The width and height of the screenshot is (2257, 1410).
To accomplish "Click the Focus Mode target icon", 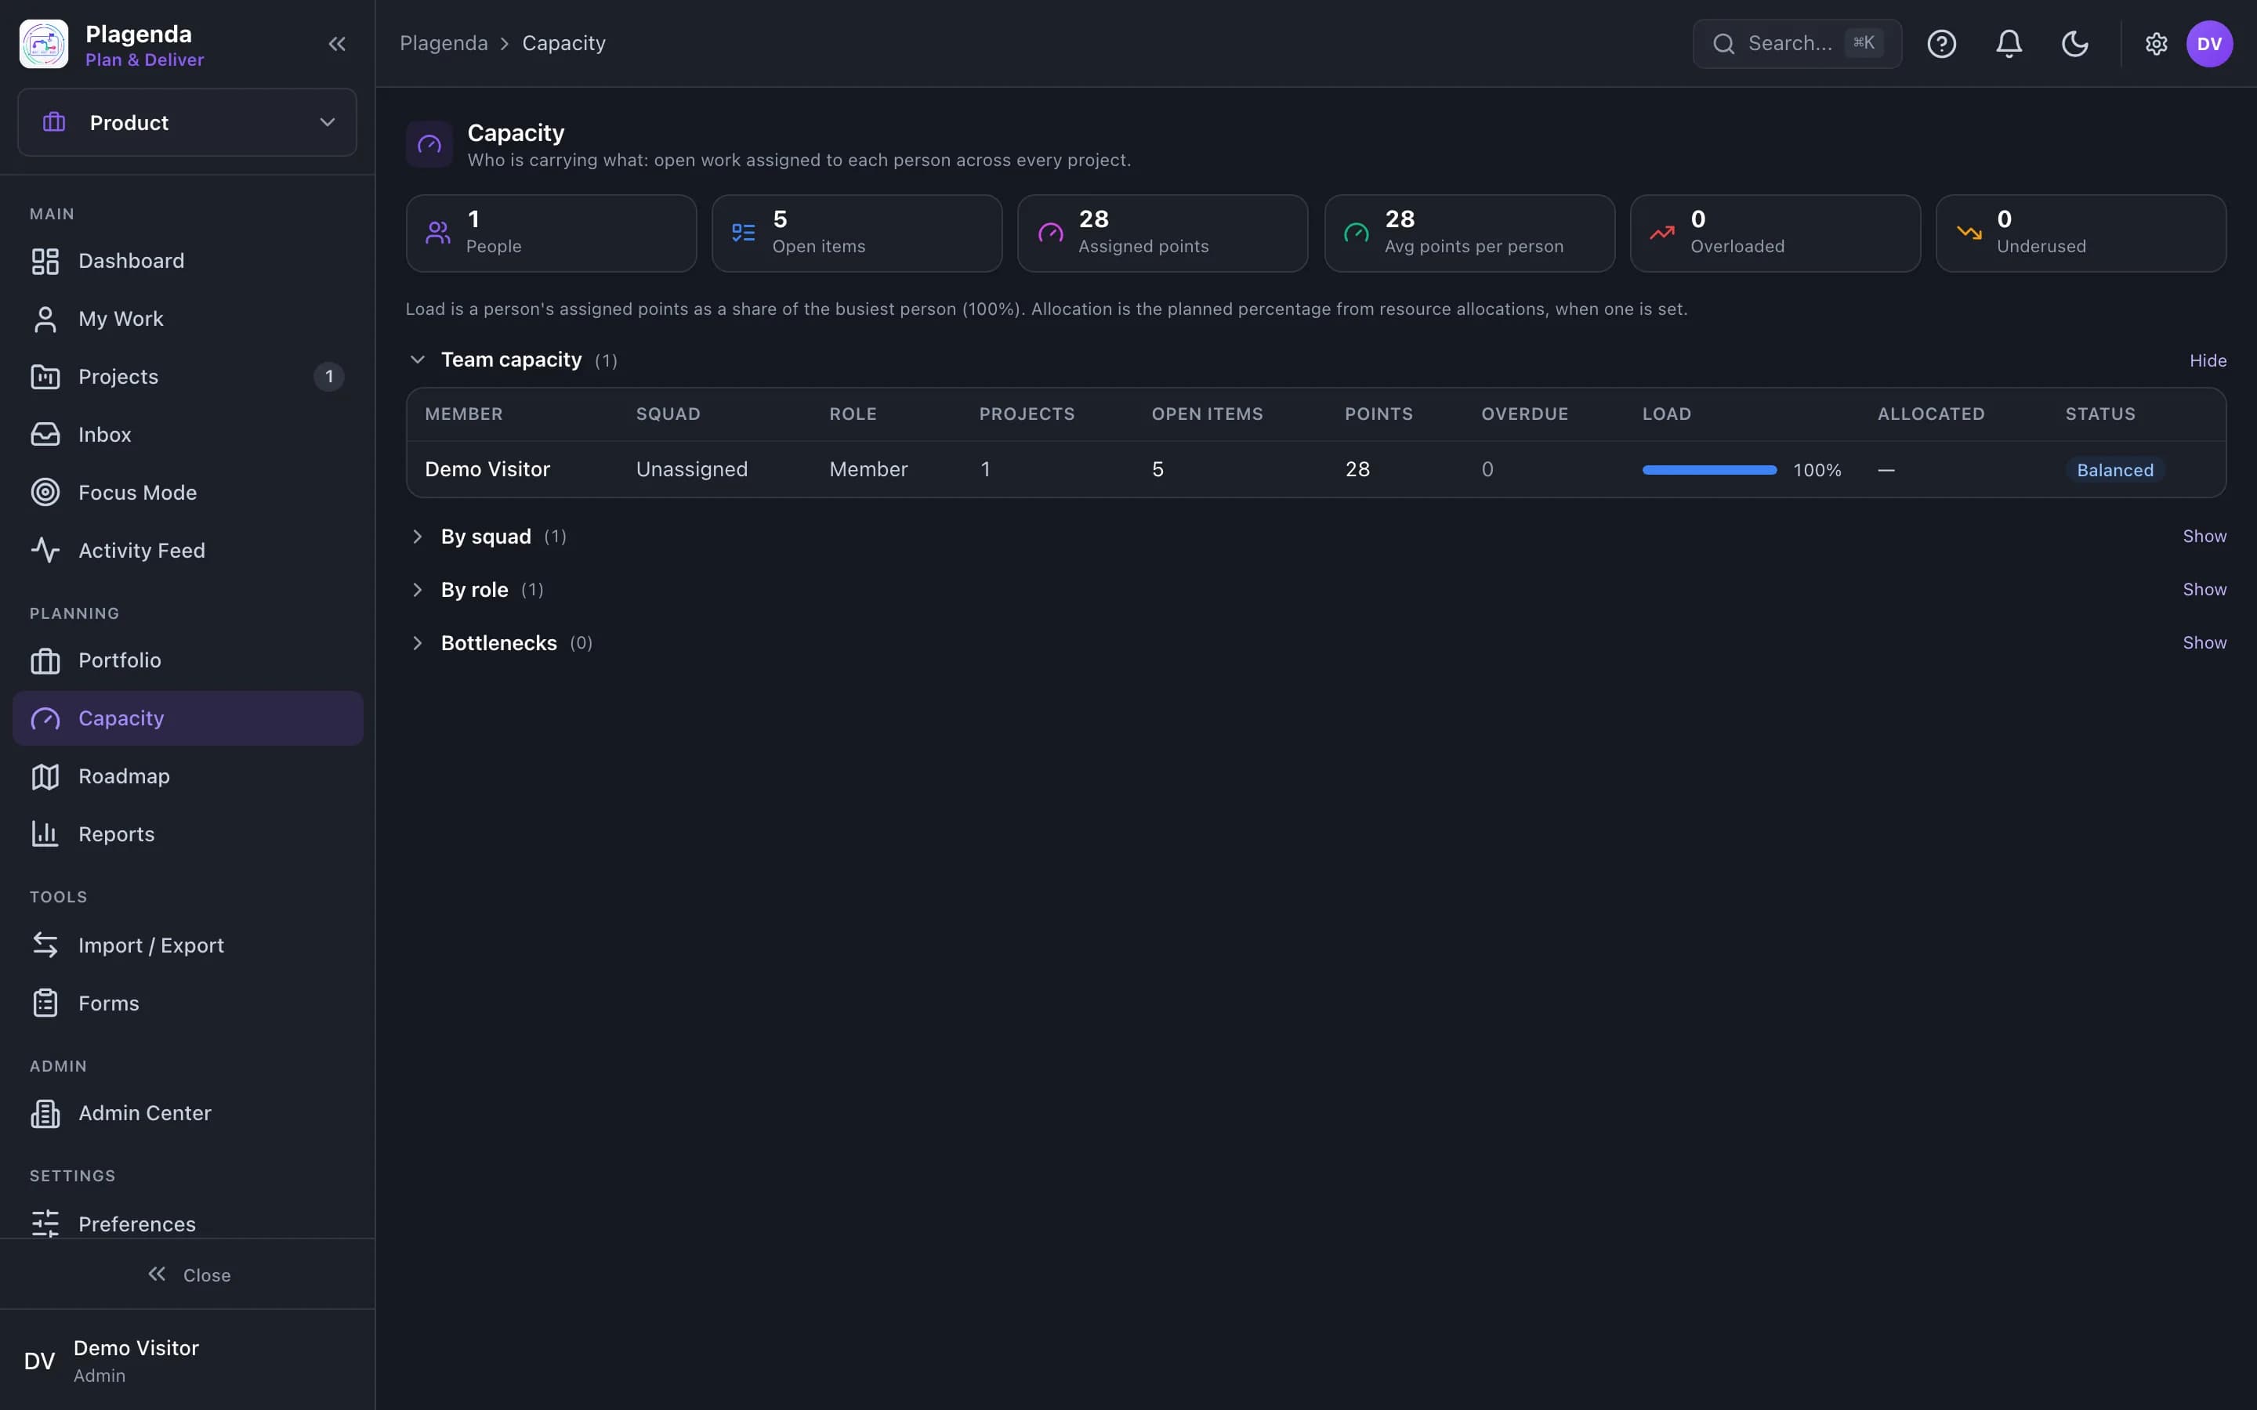I will click(45, 493).
